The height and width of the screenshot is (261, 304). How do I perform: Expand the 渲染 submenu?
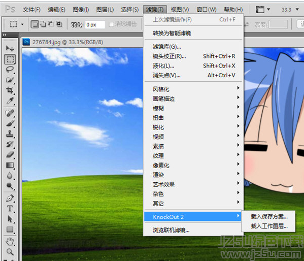tap(194, 175)
